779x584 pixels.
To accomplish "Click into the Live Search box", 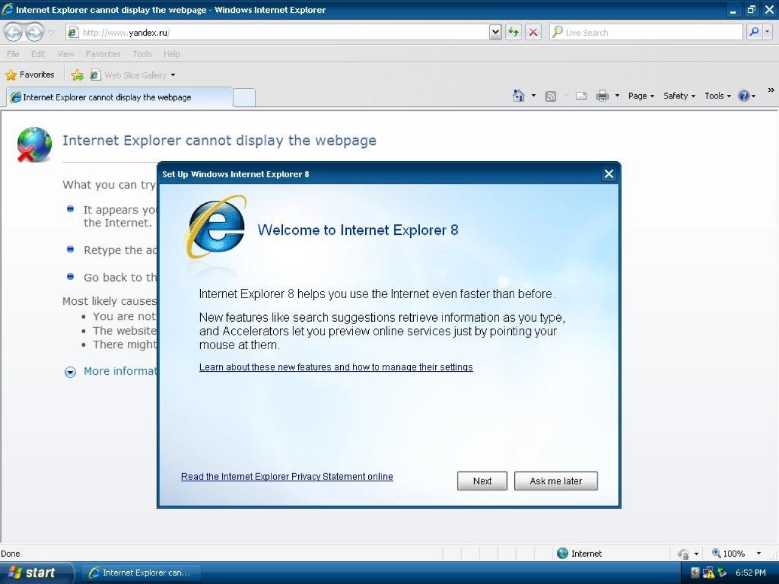I will (646, 32).
